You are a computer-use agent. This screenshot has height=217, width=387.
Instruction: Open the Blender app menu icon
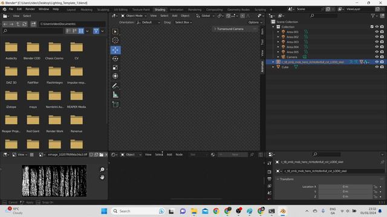pos(4,9)
